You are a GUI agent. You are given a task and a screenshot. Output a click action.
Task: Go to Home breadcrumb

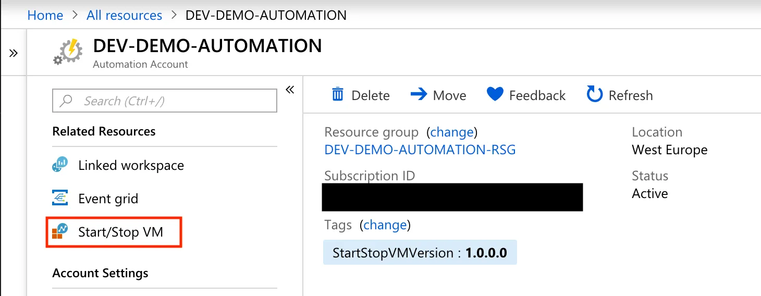[45, 15]
